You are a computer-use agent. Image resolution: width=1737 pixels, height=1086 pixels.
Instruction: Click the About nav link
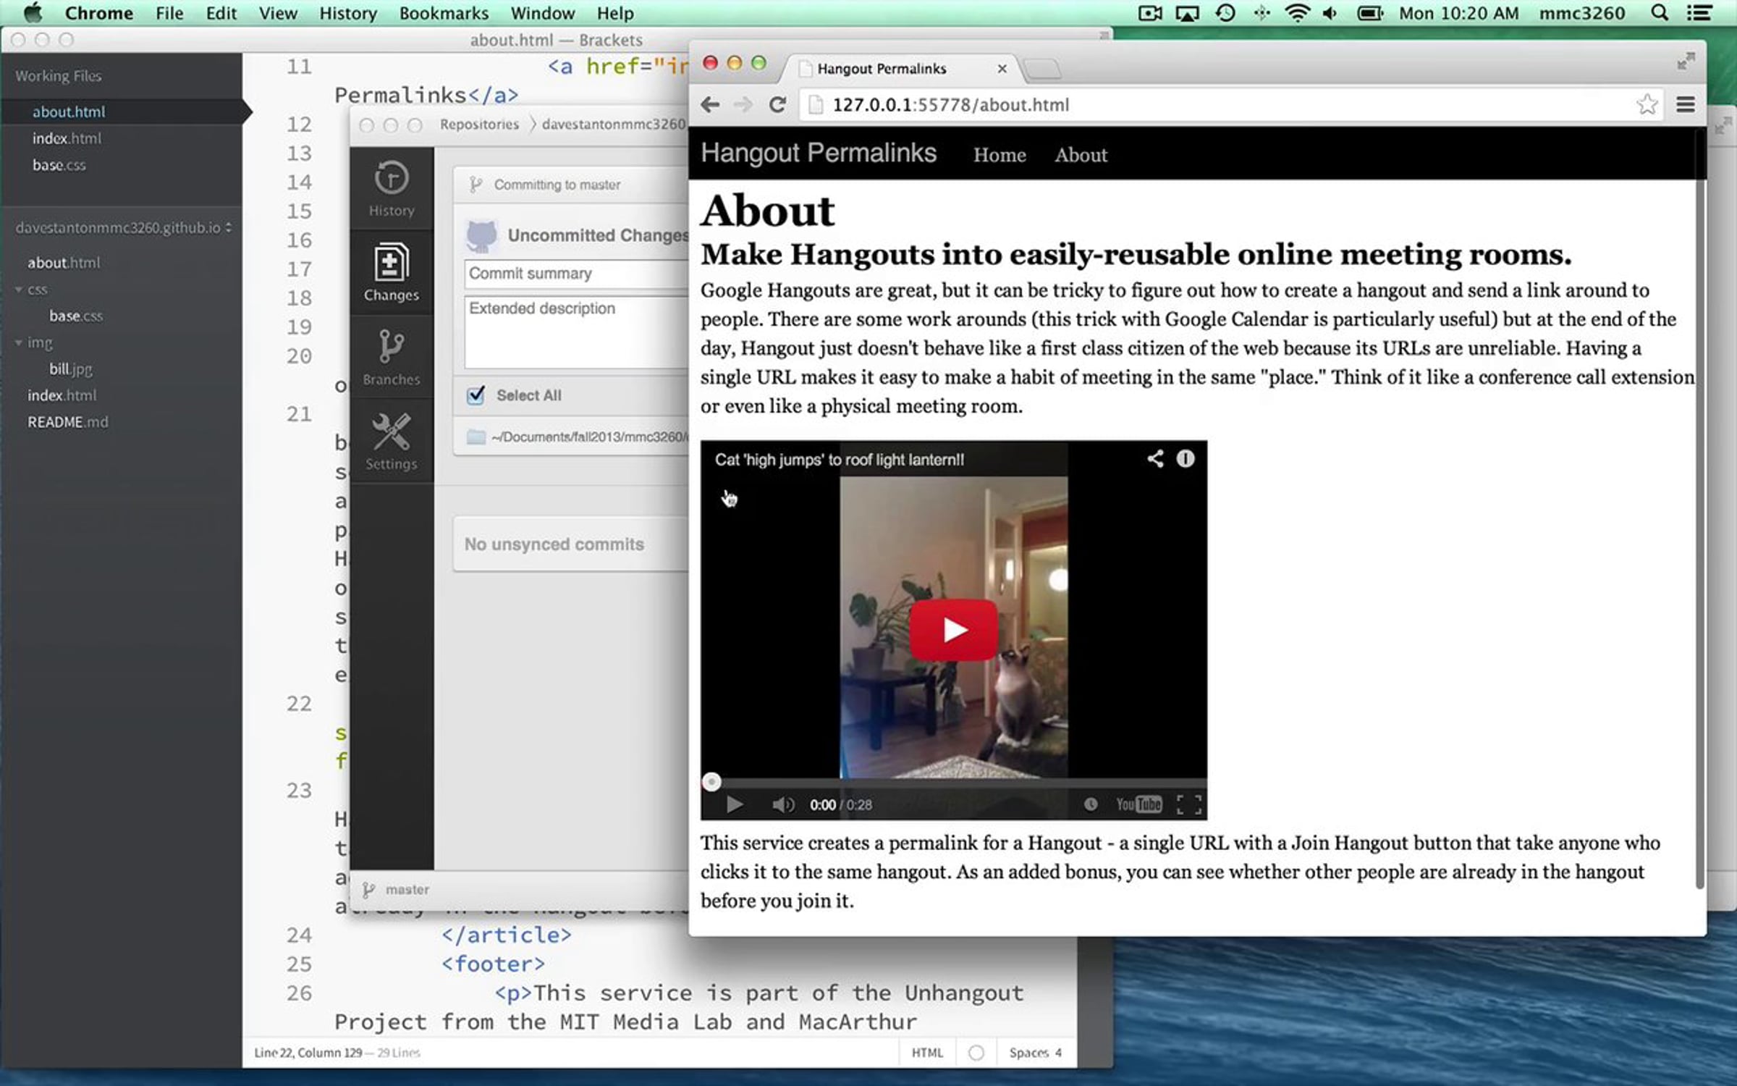(1081, 154)
